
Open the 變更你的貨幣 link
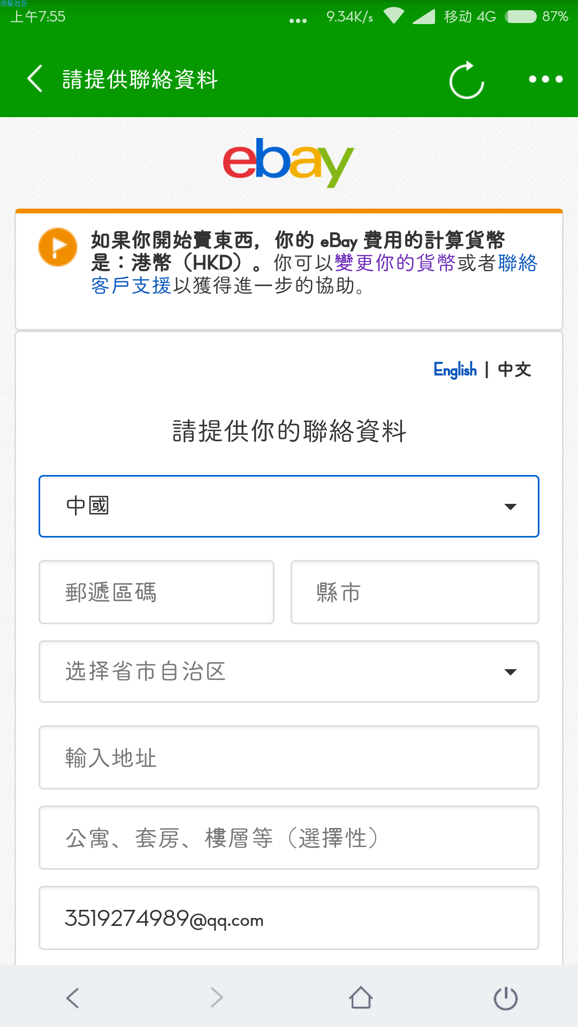[395, 263]
